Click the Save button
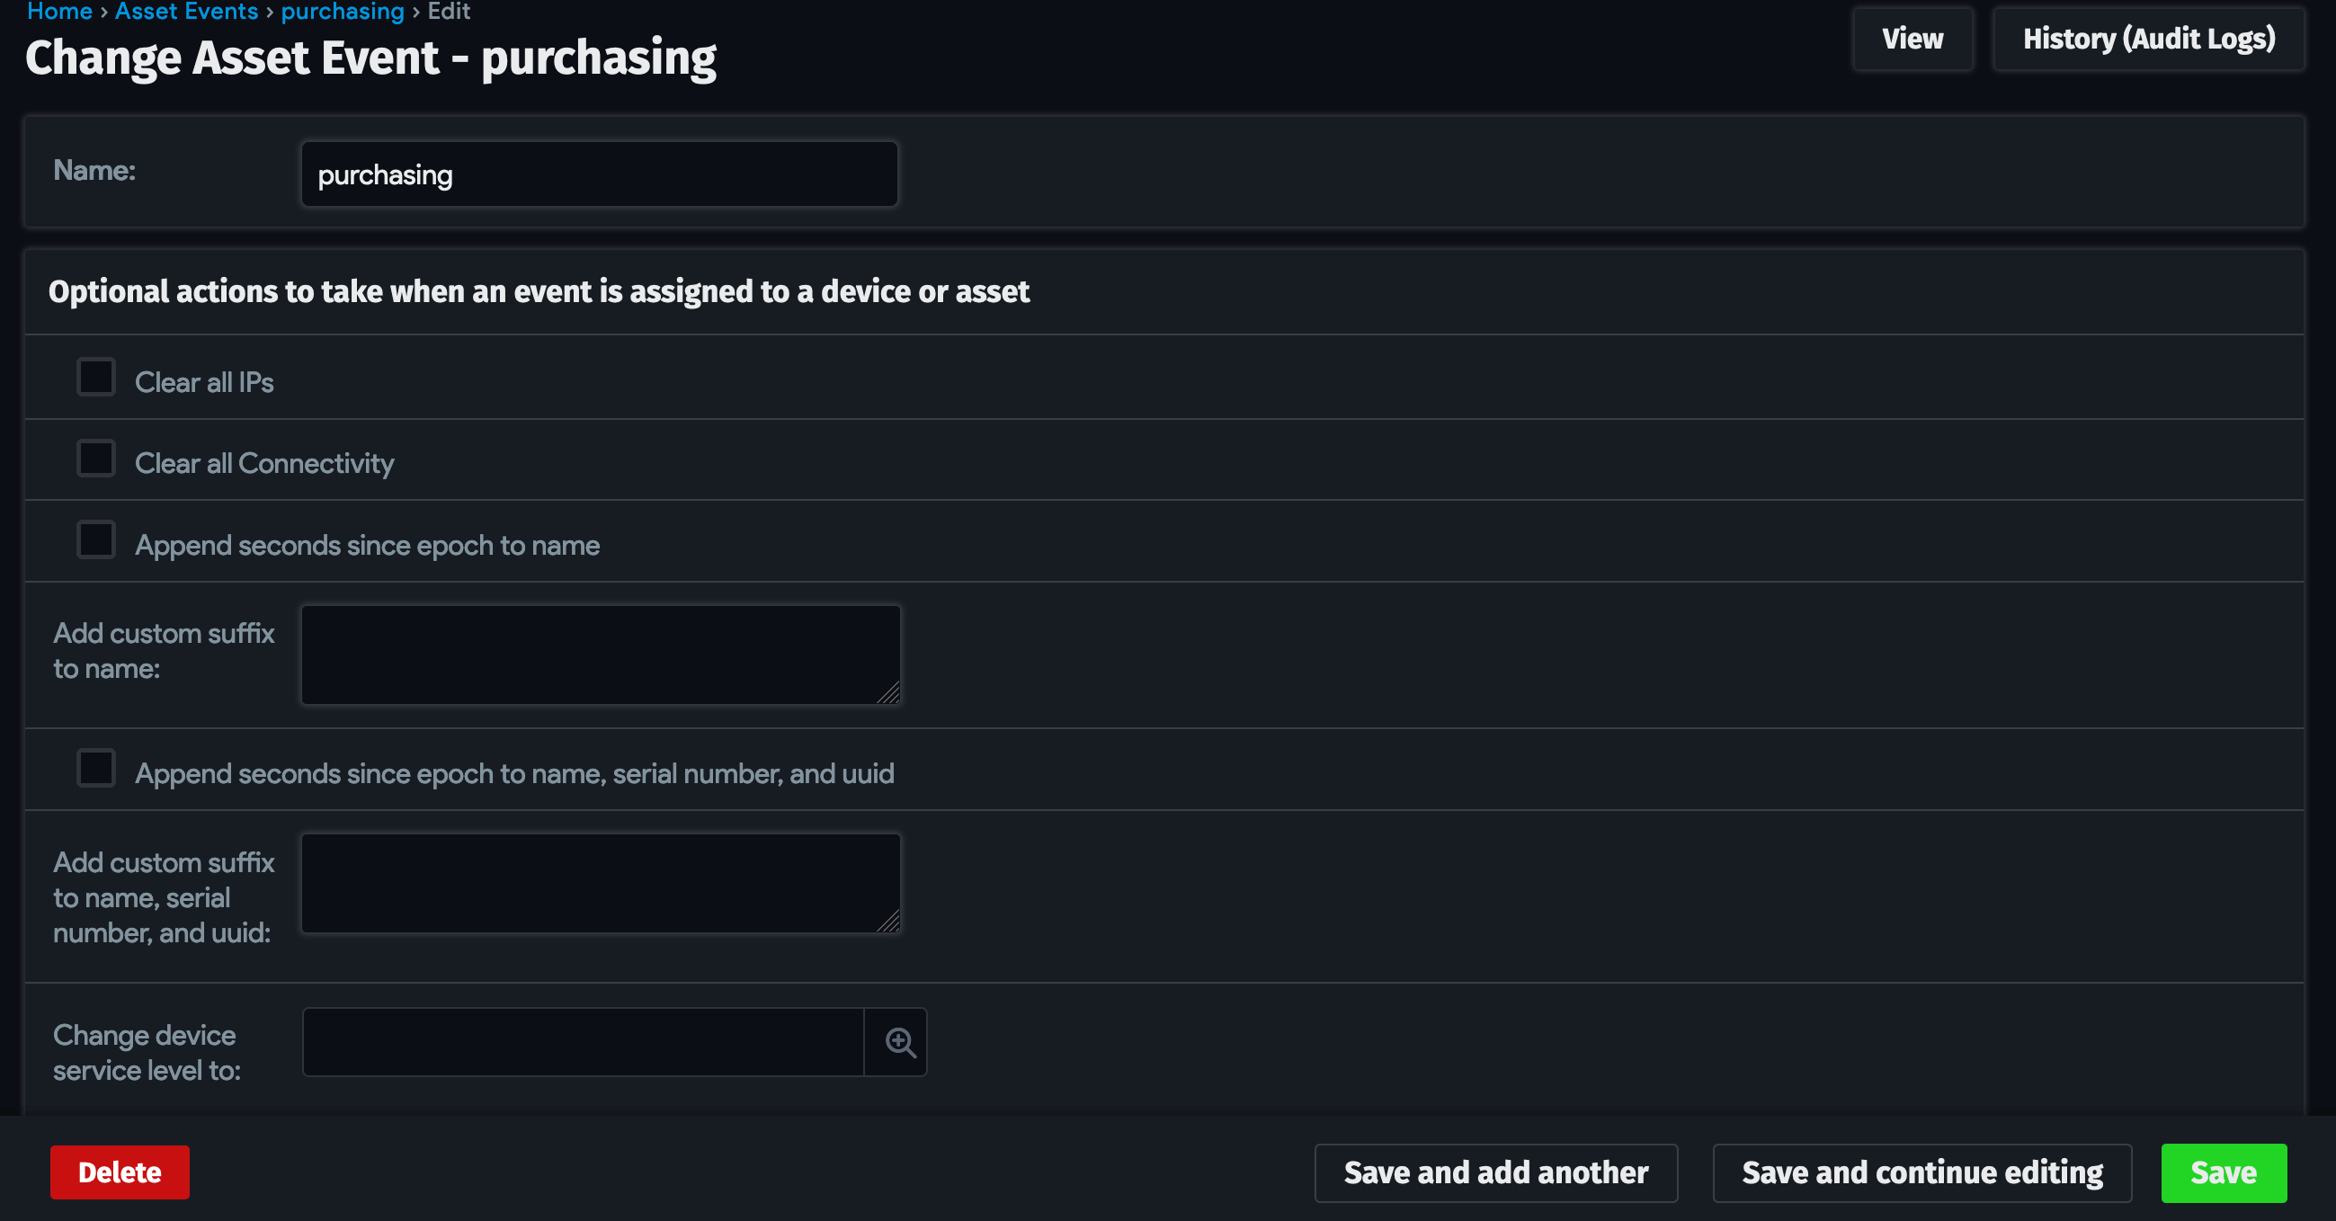Image resolution: width=2336 pixels, height=1221 pixels. [x=2223, y=1172]
